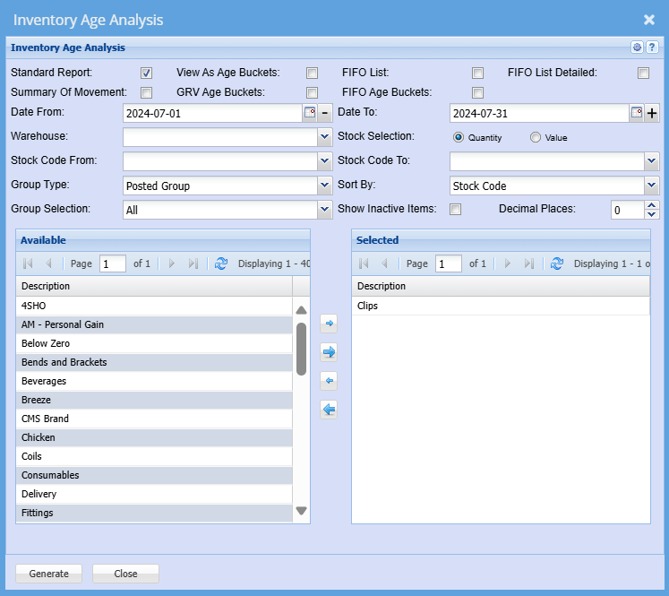Image resolution: width=669 pixels, height=596 pixels.
Task: Move selected item to Selected list
Action: 329,323
